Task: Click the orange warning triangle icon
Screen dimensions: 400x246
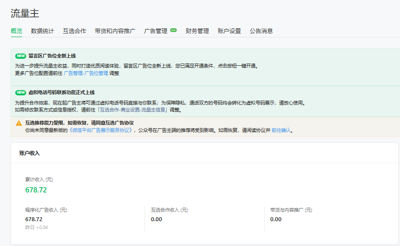Action: 19,123
